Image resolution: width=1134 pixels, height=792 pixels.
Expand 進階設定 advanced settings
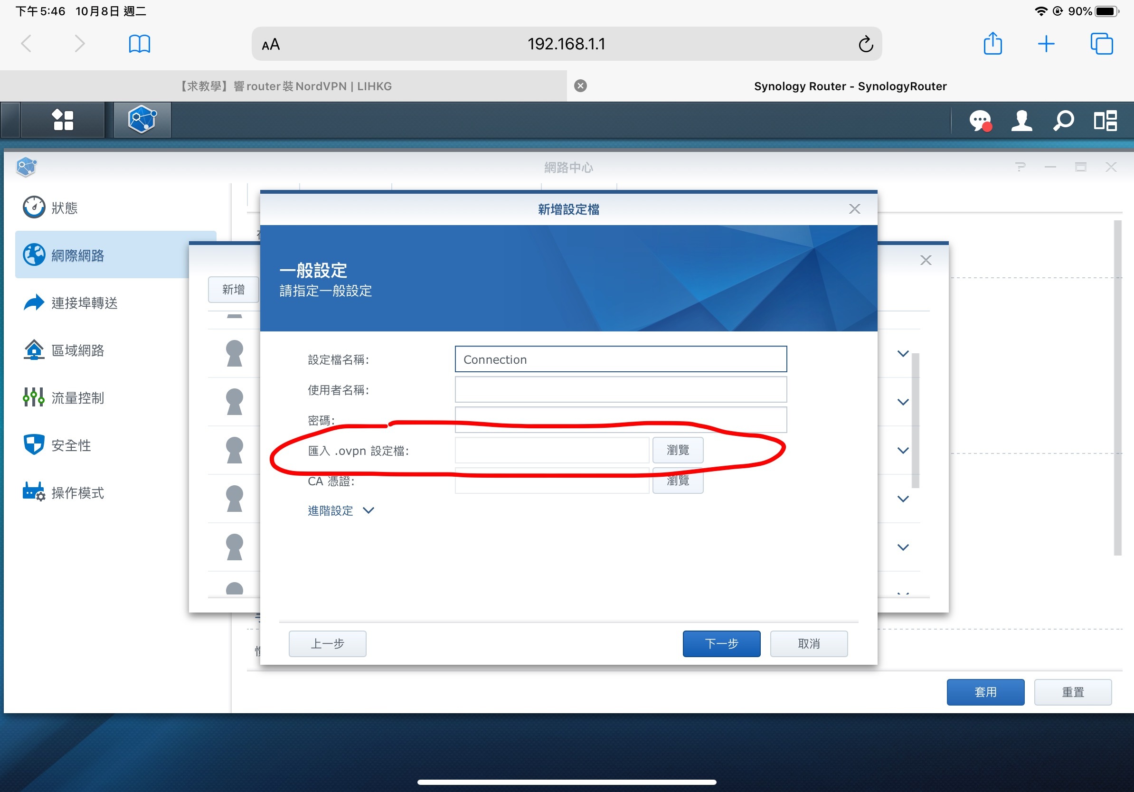pos(341,510)
